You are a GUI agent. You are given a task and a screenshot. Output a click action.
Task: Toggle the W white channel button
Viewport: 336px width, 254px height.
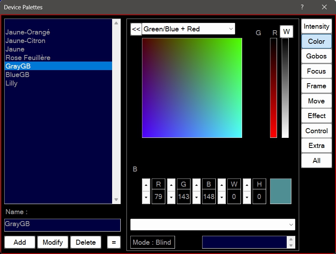[x=286, y=32]
